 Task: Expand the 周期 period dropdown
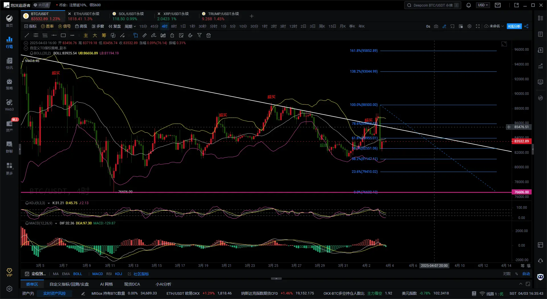pyautogui.click(x=130, y=26)
